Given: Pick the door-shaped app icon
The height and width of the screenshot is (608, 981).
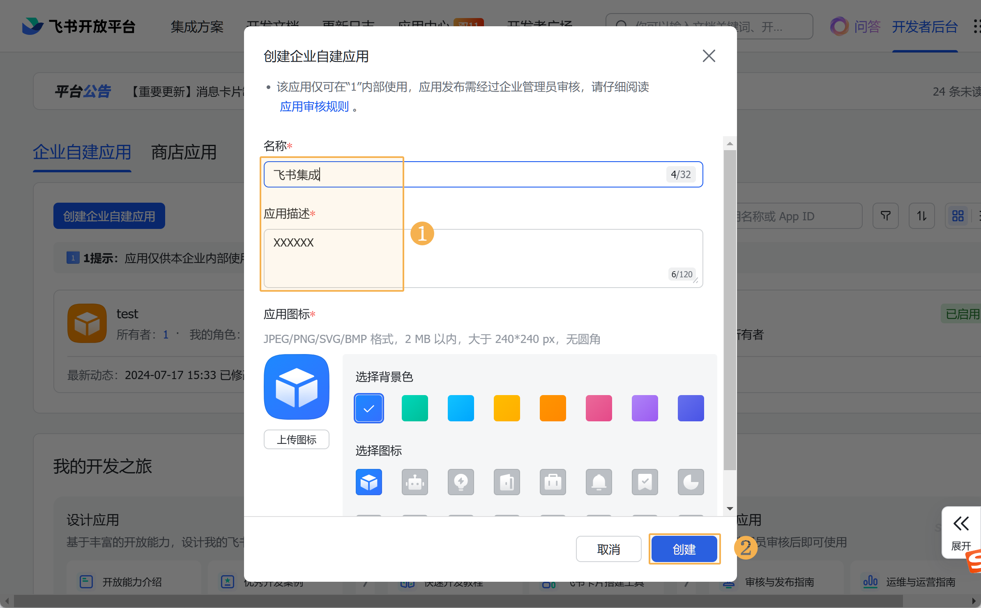Looking at the screenshot, I should click(507, 482).
